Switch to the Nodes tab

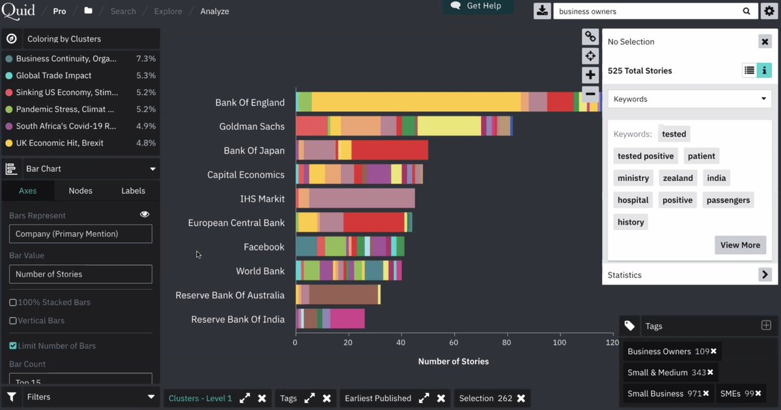(x=81, y=190)
